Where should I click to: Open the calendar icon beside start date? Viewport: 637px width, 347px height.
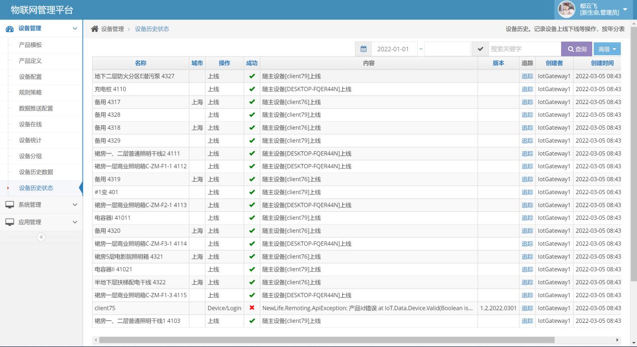point(363,49)
